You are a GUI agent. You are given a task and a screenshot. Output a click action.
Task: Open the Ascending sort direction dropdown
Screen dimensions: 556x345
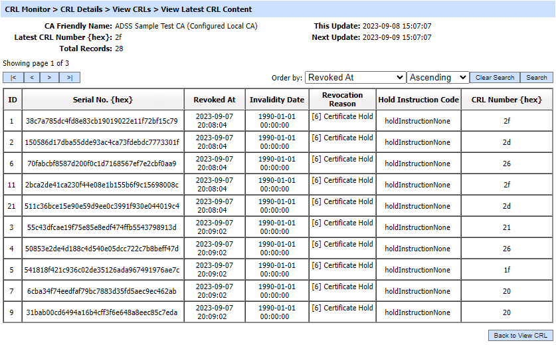click(438, 78)
